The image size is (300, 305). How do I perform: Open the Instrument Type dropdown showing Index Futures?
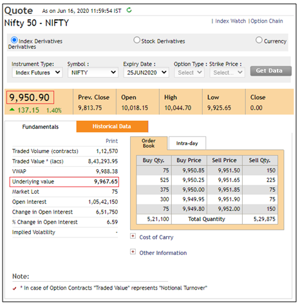[37, 73]
